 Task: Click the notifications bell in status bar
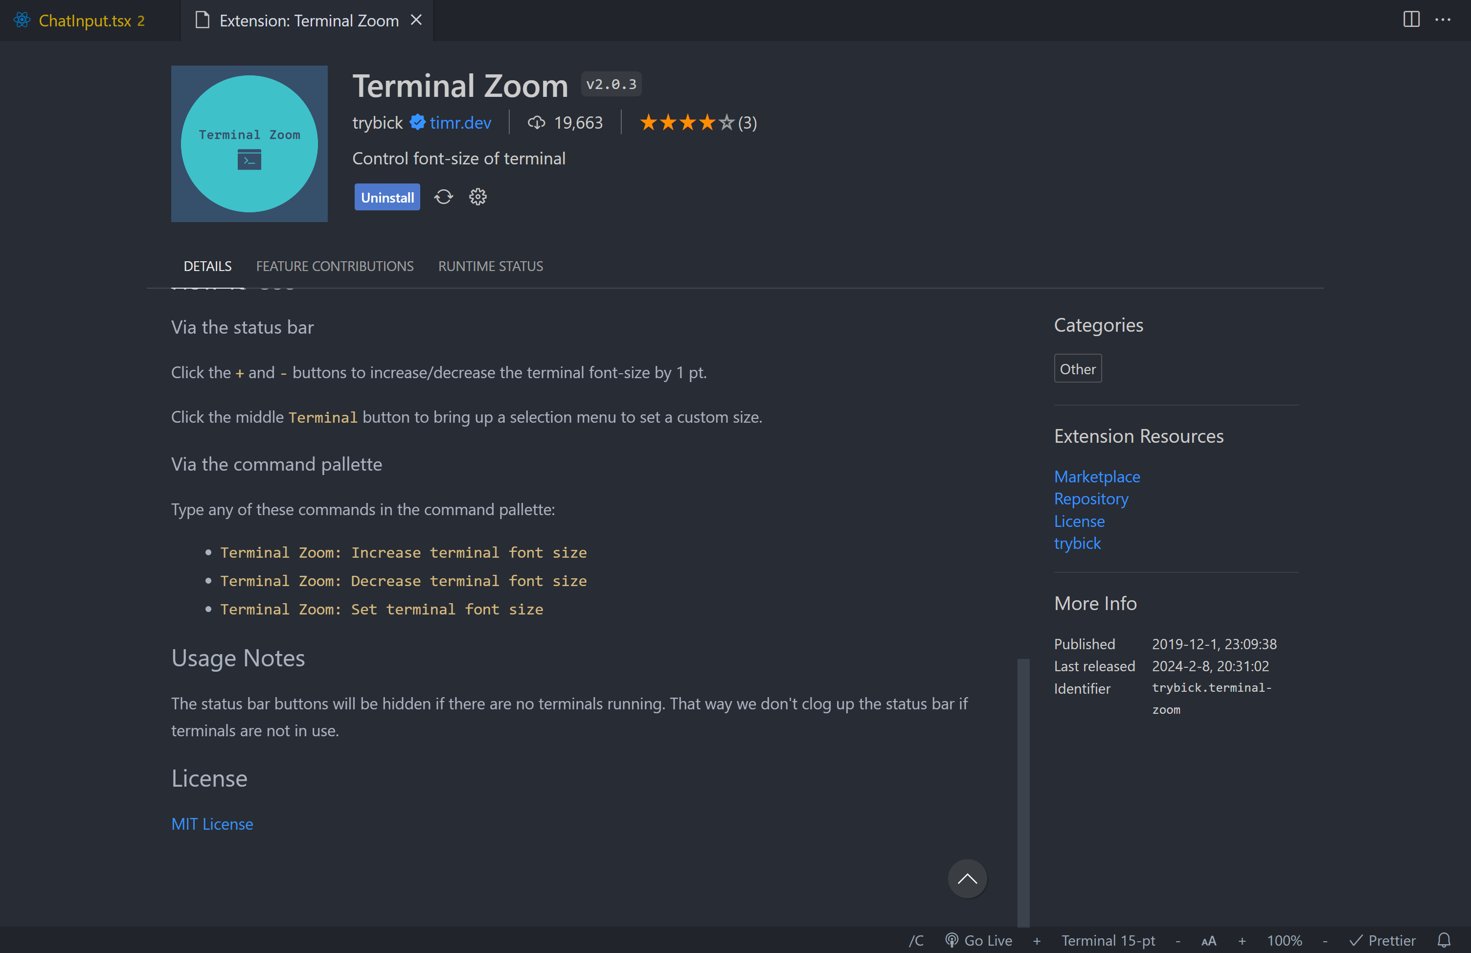pyautogui.click(x=1444, y=940)
